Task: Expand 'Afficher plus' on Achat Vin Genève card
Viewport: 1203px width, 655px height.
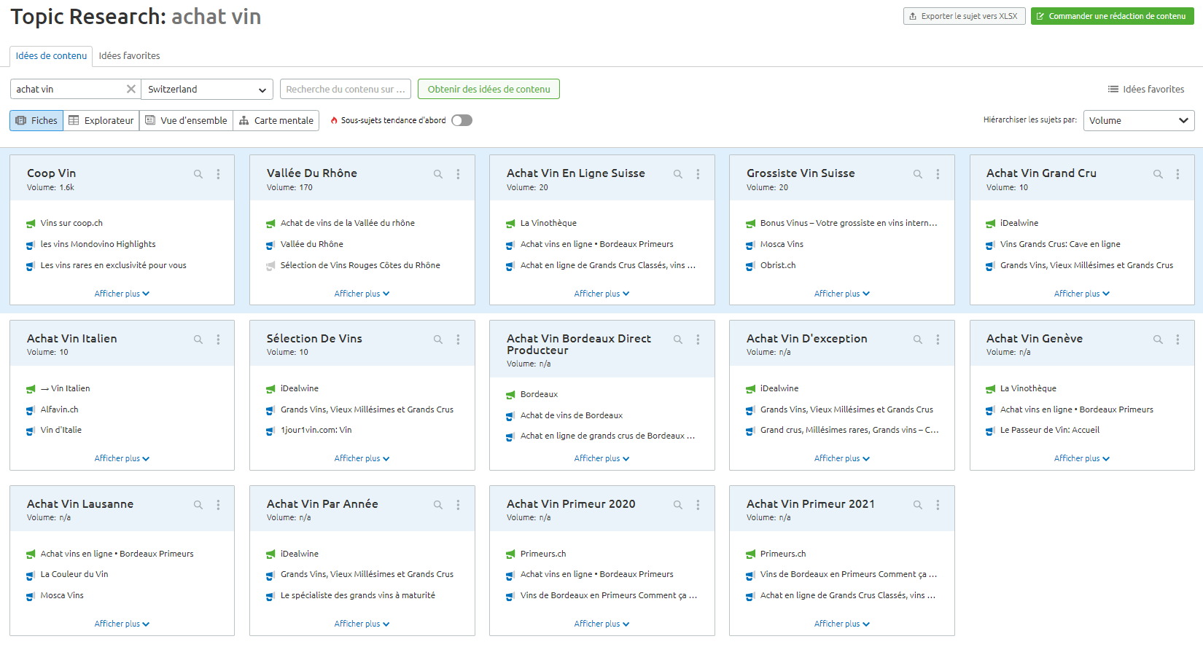Action: (1081, 458)
